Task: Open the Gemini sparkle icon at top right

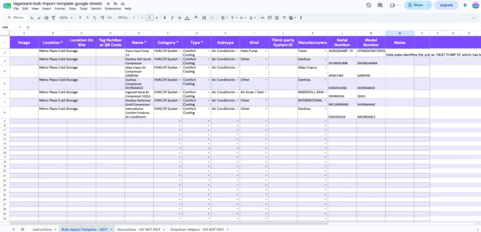Action: click(x=465, y=5)
